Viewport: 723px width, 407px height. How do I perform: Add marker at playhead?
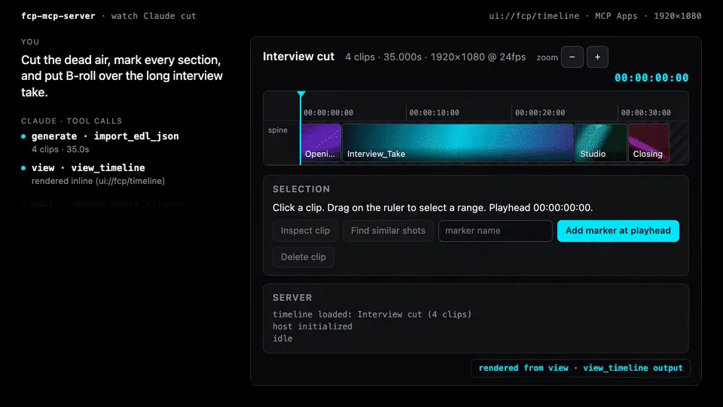(x=618, y=231)
